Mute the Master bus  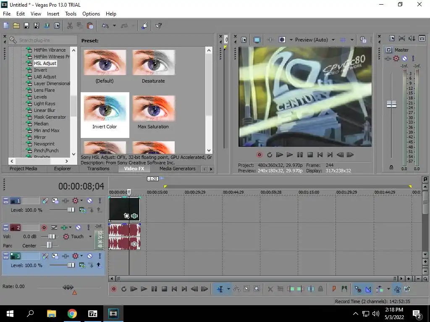point(404,58)
